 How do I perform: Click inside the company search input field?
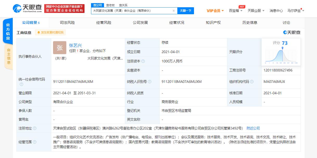click(130, 11)
